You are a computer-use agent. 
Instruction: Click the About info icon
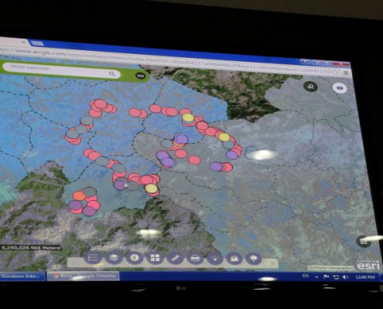click(134, 257)
